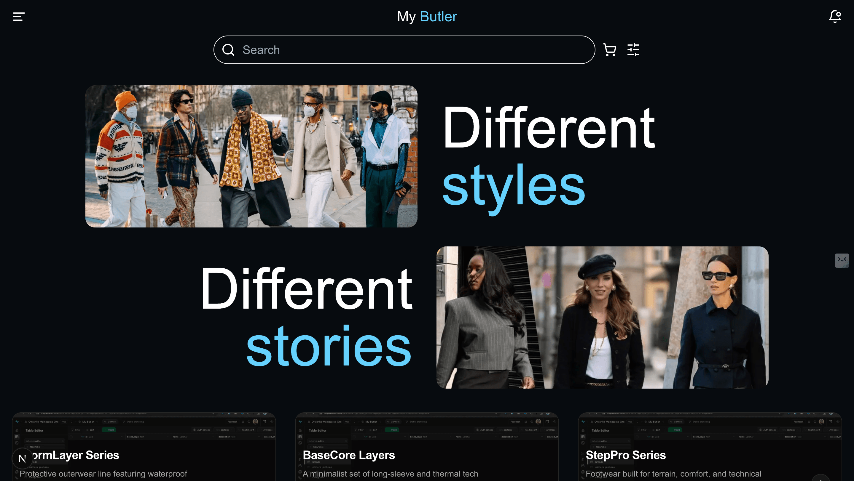This screenshot has height=481, width=854.
Task: Open the street style men banner image
Action: coord(251,156)
